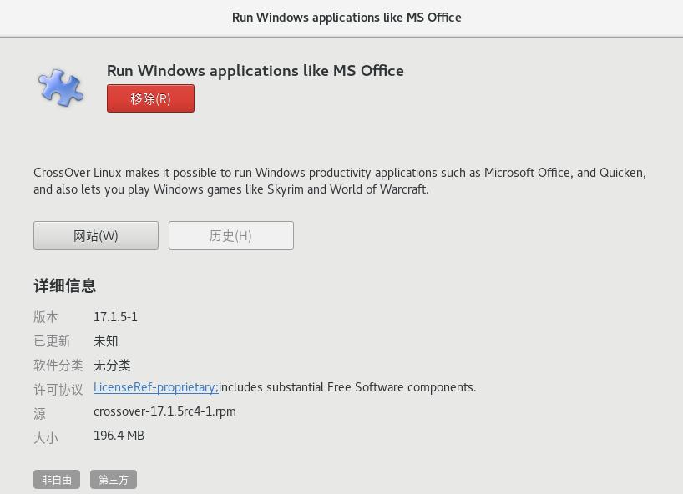Open the 网站(W) website button
Image resolution: width=683 pixels, height=494 pixels.
click(96, 235)
